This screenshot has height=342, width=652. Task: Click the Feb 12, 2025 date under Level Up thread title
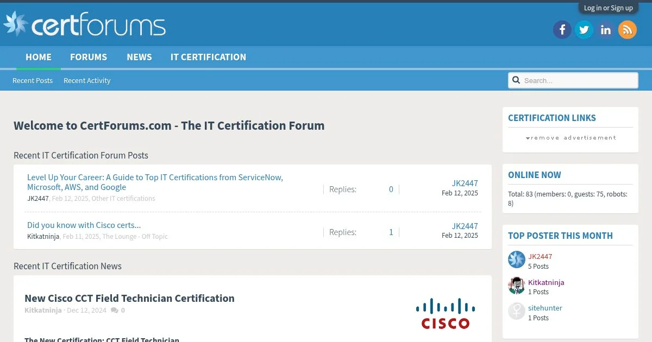pos(70,199)
